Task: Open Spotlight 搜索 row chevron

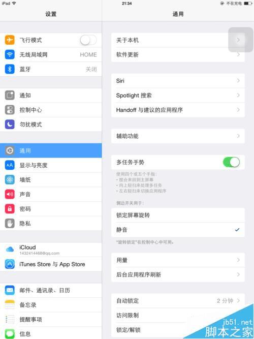Action: click(238, 95)
